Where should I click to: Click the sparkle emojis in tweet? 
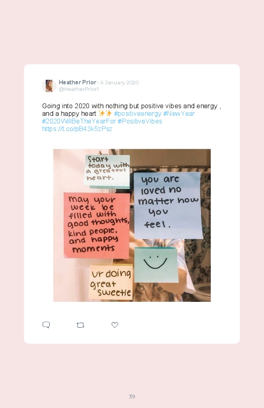tap(105, 114)
